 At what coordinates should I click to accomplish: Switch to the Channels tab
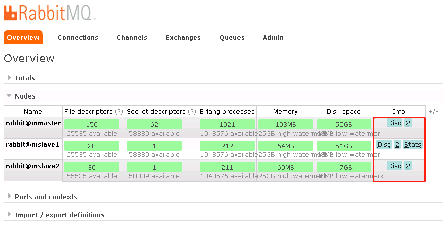click(132, 38)
